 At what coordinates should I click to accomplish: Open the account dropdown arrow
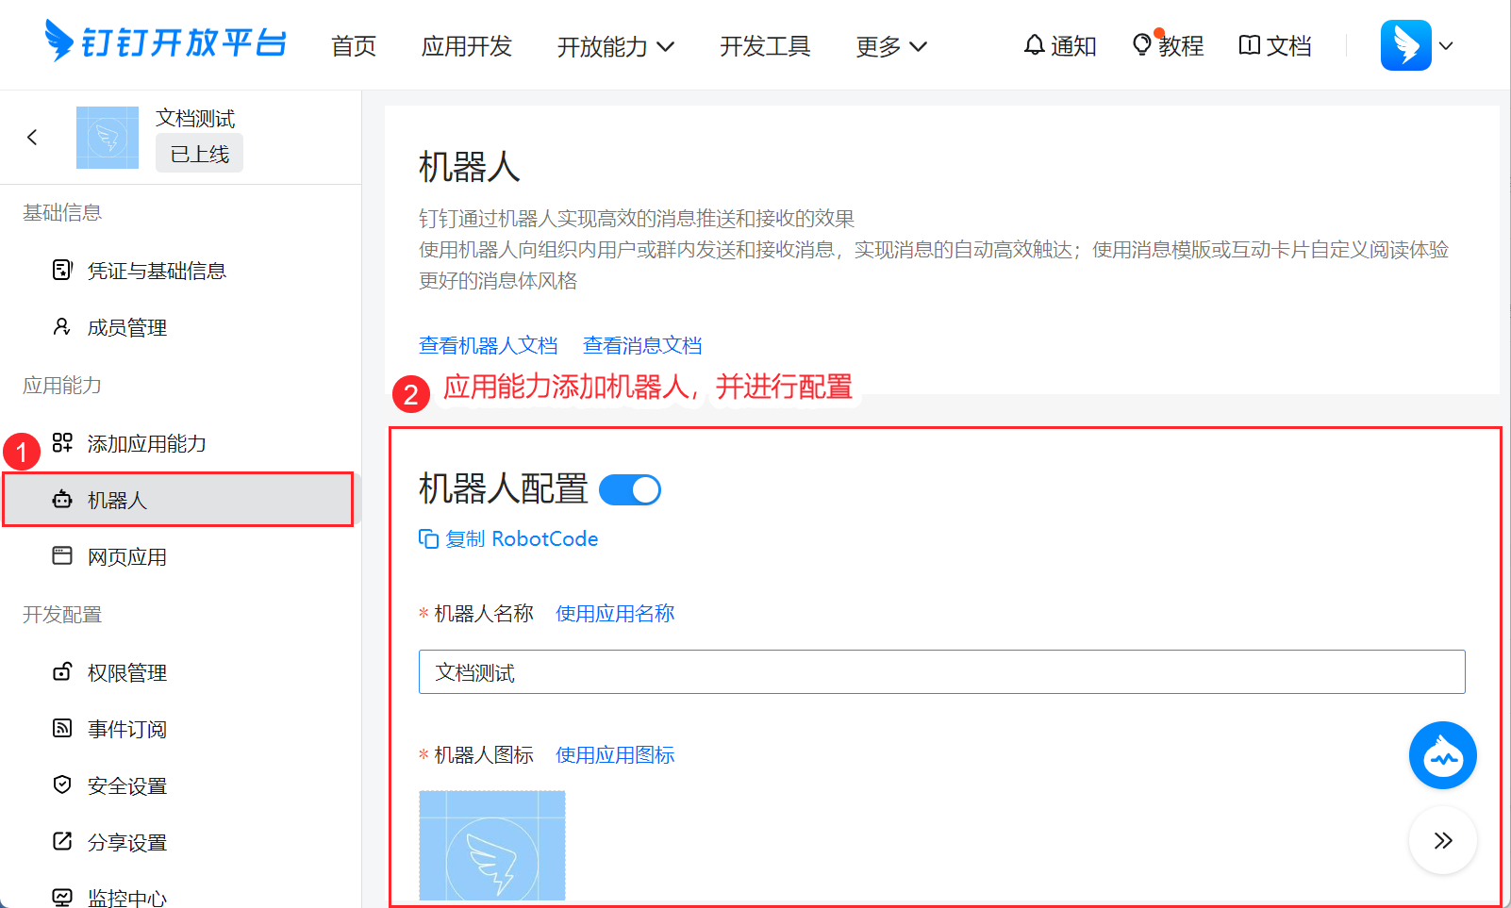tap(1446, 45)
